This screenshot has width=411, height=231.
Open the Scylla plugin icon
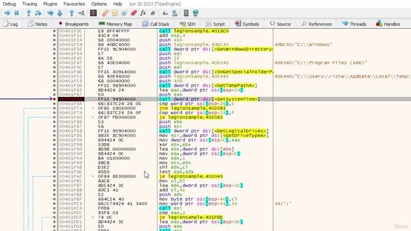click(x=93, y=13)
